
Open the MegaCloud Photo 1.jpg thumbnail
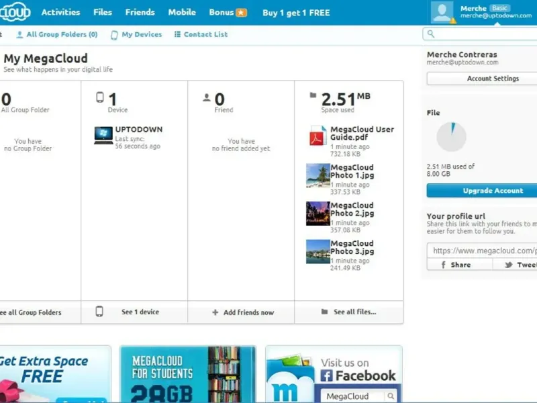[x=318, y=175]
